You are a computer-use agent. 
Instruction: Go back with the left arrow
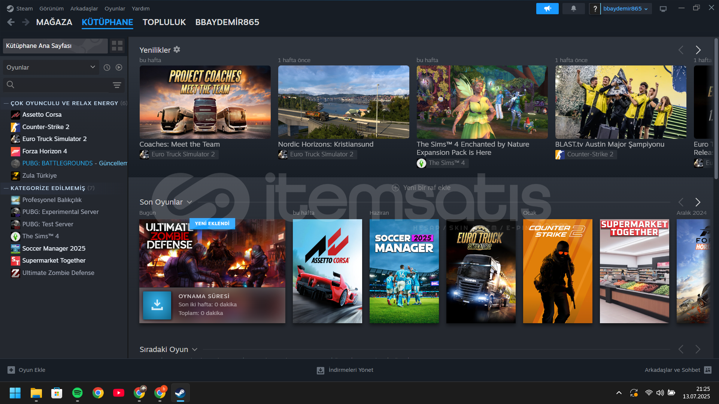click(11, 22)
